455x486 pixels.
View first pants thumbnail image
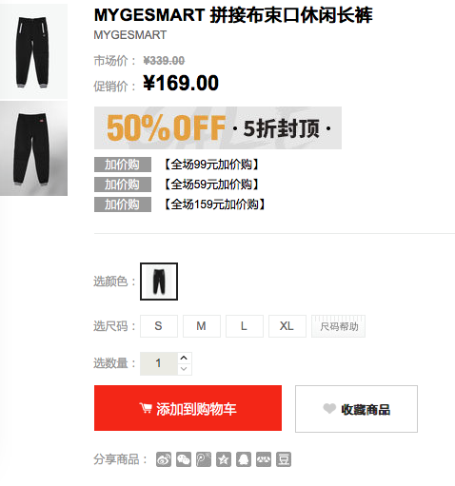click(33, 51)
